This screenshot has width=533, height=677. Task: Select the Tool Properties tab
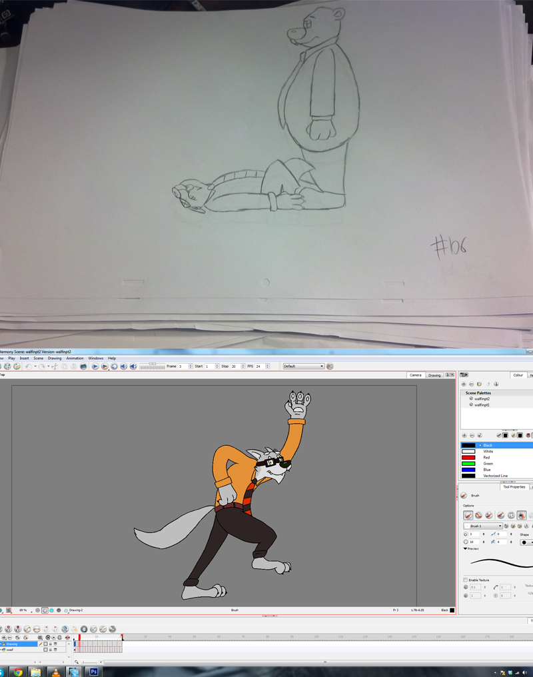[514, 486]
